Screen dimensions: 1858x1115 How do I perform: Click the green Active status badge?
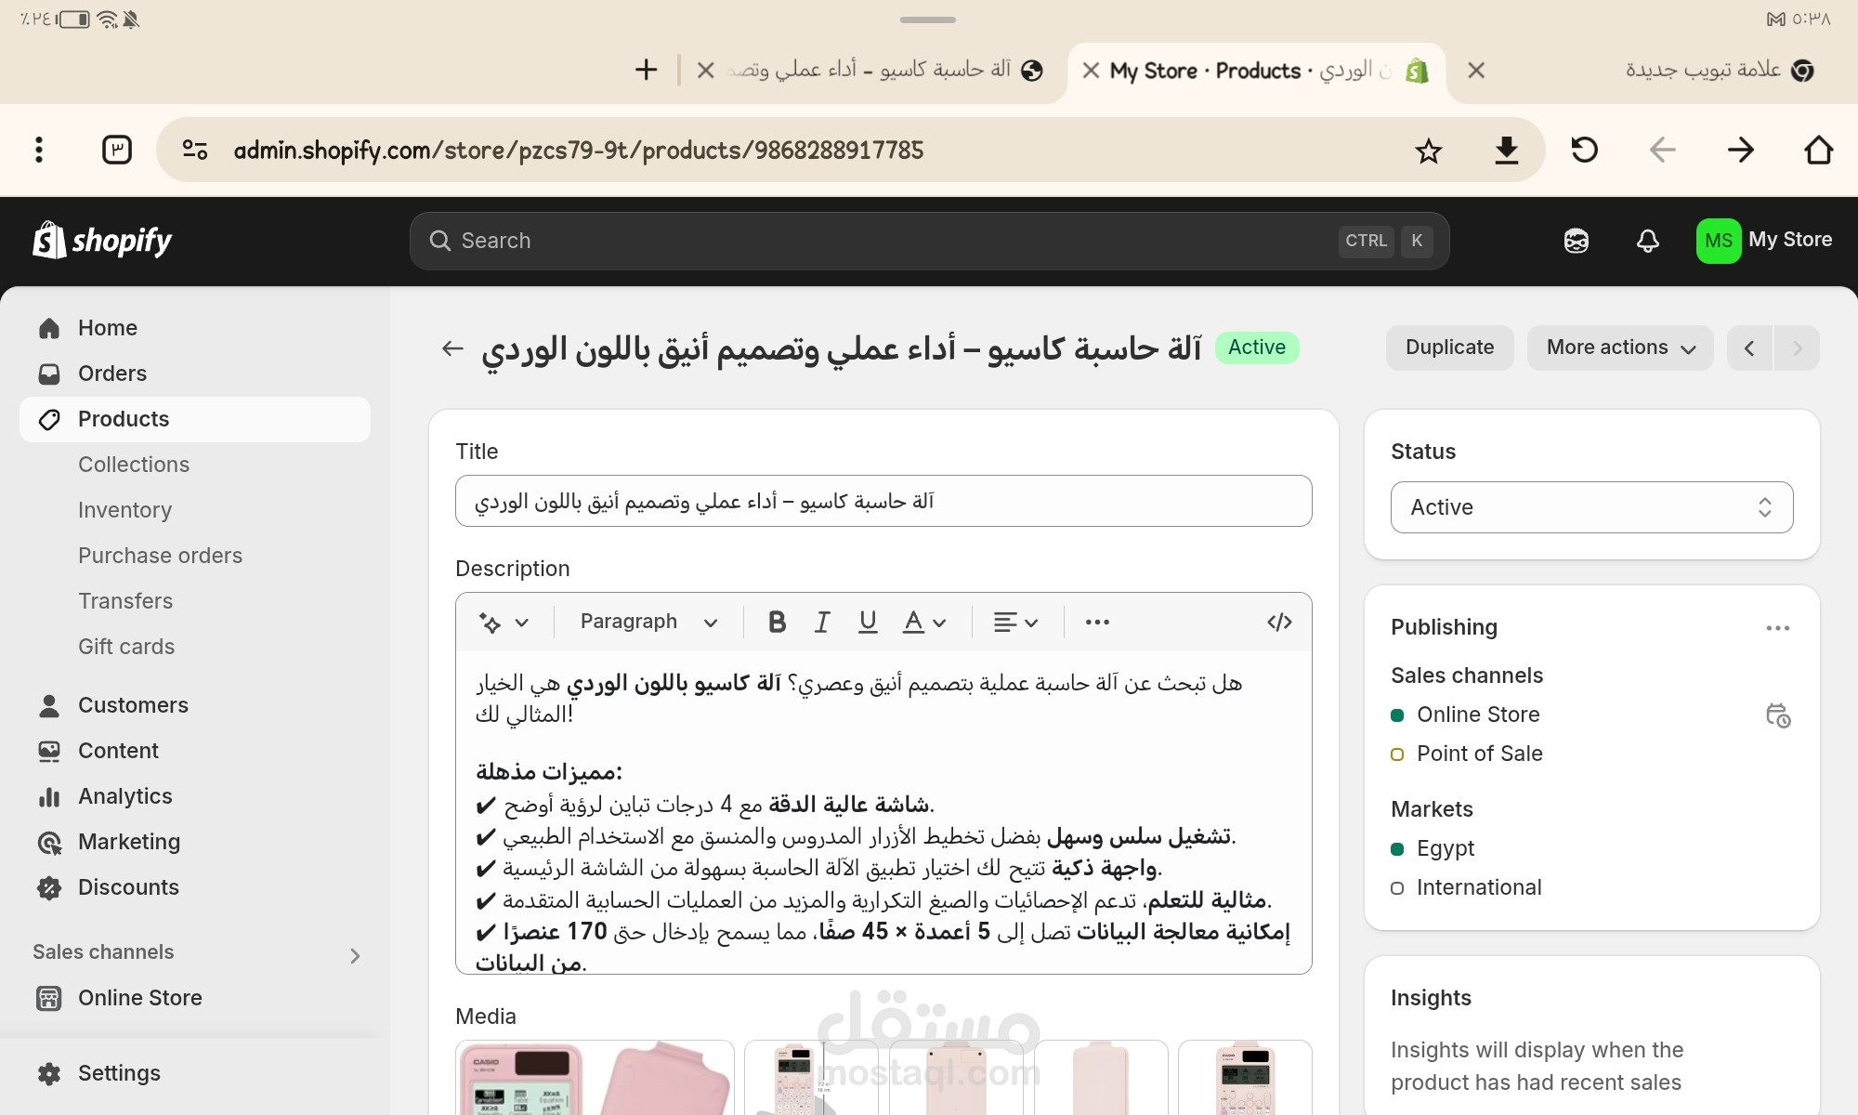point(1257,348)
